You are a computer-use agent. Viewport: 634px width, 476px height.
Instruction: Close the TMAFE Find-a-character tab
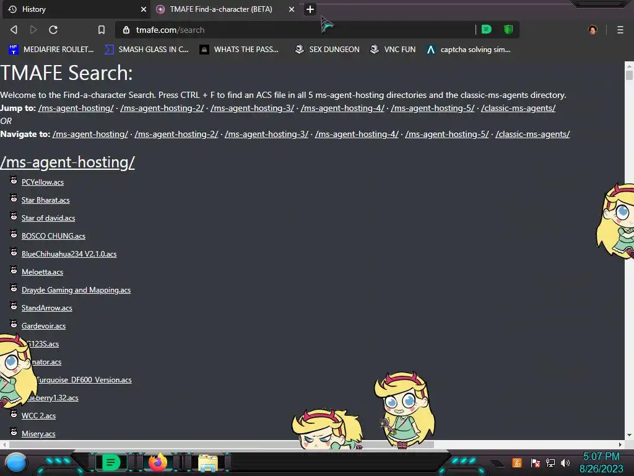click(292, 9)
